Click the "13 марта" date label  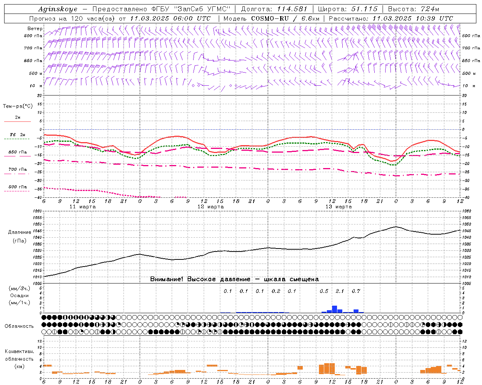coord(339,207)
